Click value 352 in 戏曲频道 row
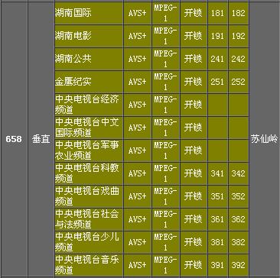 click(x=238, y=196)
